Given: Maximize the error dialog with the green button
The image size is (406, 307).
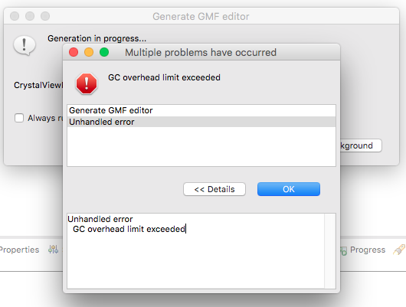Looking at the screenshot, I should (104, 52).
